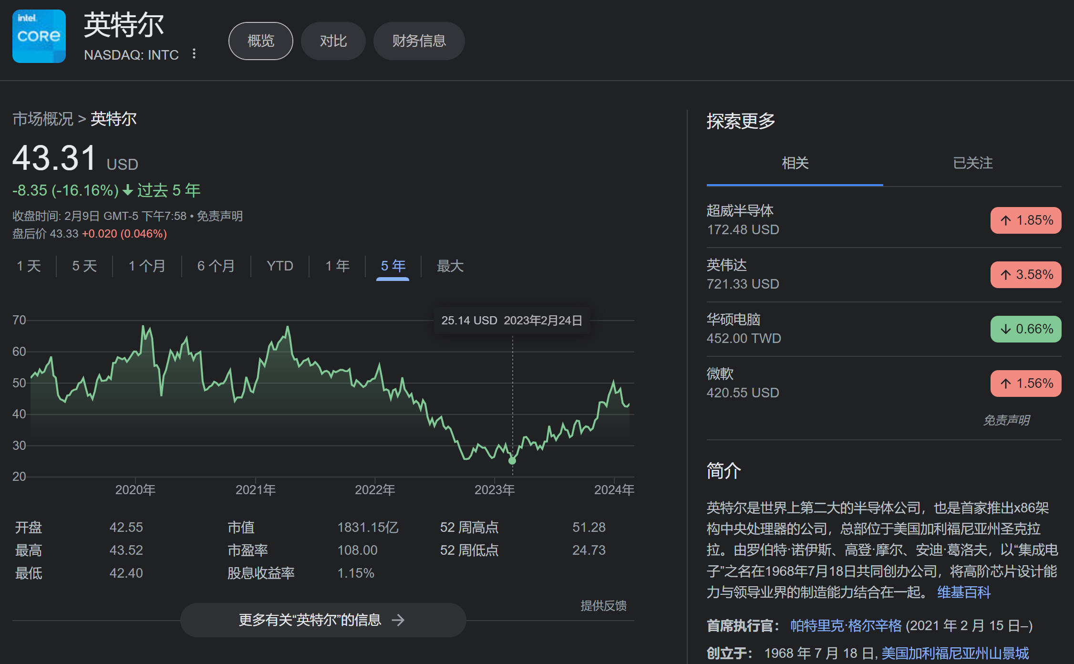Go to 市场概况 breadcrumb link
The width and height of the screenshot is (1074, 664).
pos(43,119)
